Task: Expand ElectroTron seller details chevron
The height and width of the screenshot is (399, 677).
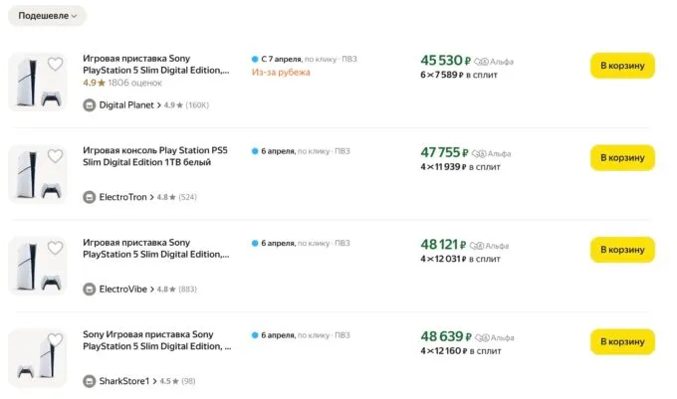Action: tap(151, 197)
